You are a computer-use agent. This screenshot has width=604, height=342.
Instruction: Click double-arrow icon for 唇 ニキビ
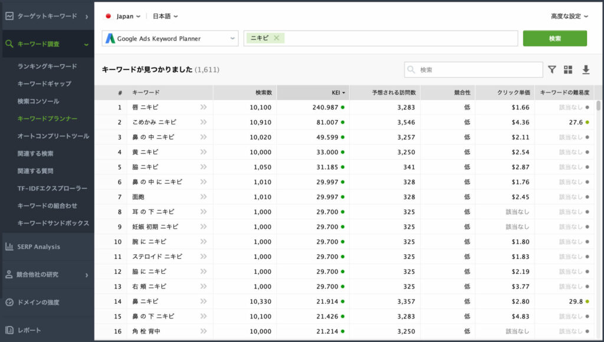203,107
